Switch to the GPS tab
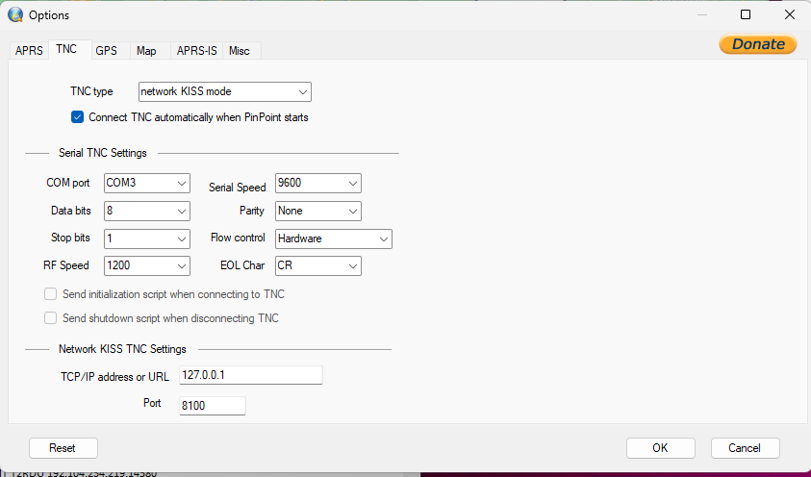811x477 pixels. 106,51
